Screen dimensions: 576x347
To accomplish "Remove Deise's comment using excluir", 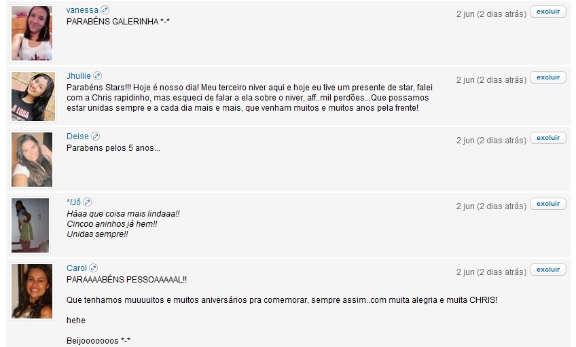I will [548, 138].
